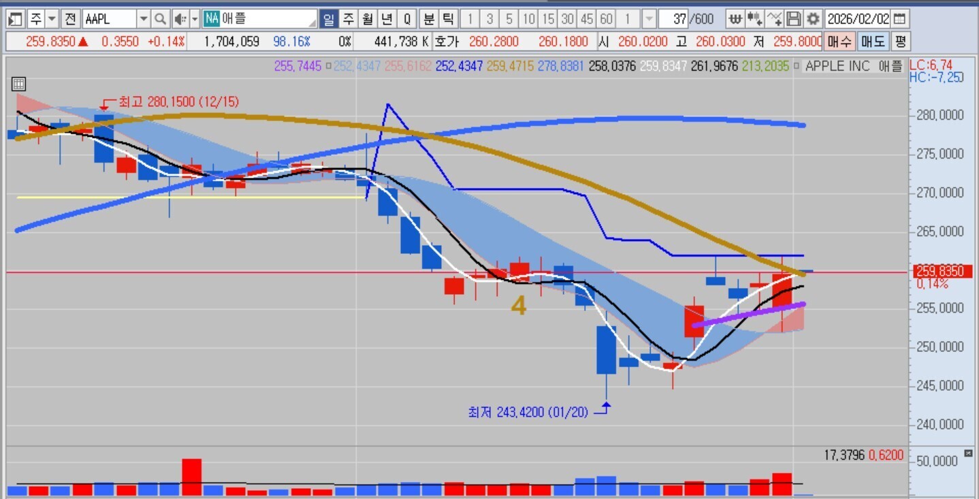Select daily period 일
The image size is (979, 499).
pyautogui.click(x=329, y=18)
